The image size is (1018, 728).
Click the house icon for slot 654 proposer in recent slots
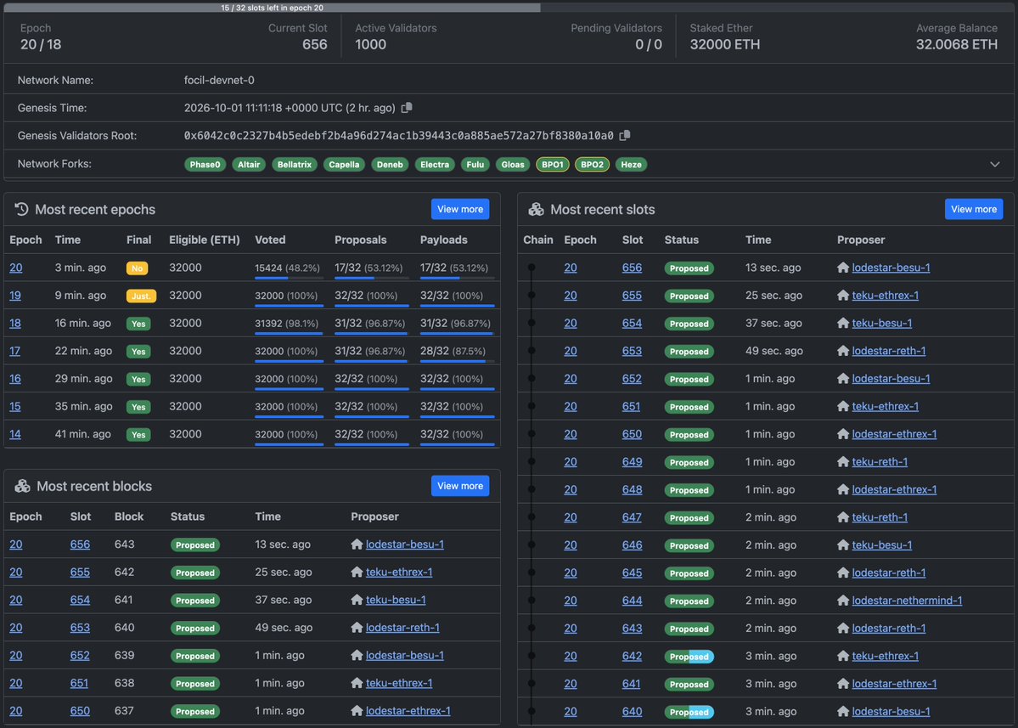(x=843, y=323)
